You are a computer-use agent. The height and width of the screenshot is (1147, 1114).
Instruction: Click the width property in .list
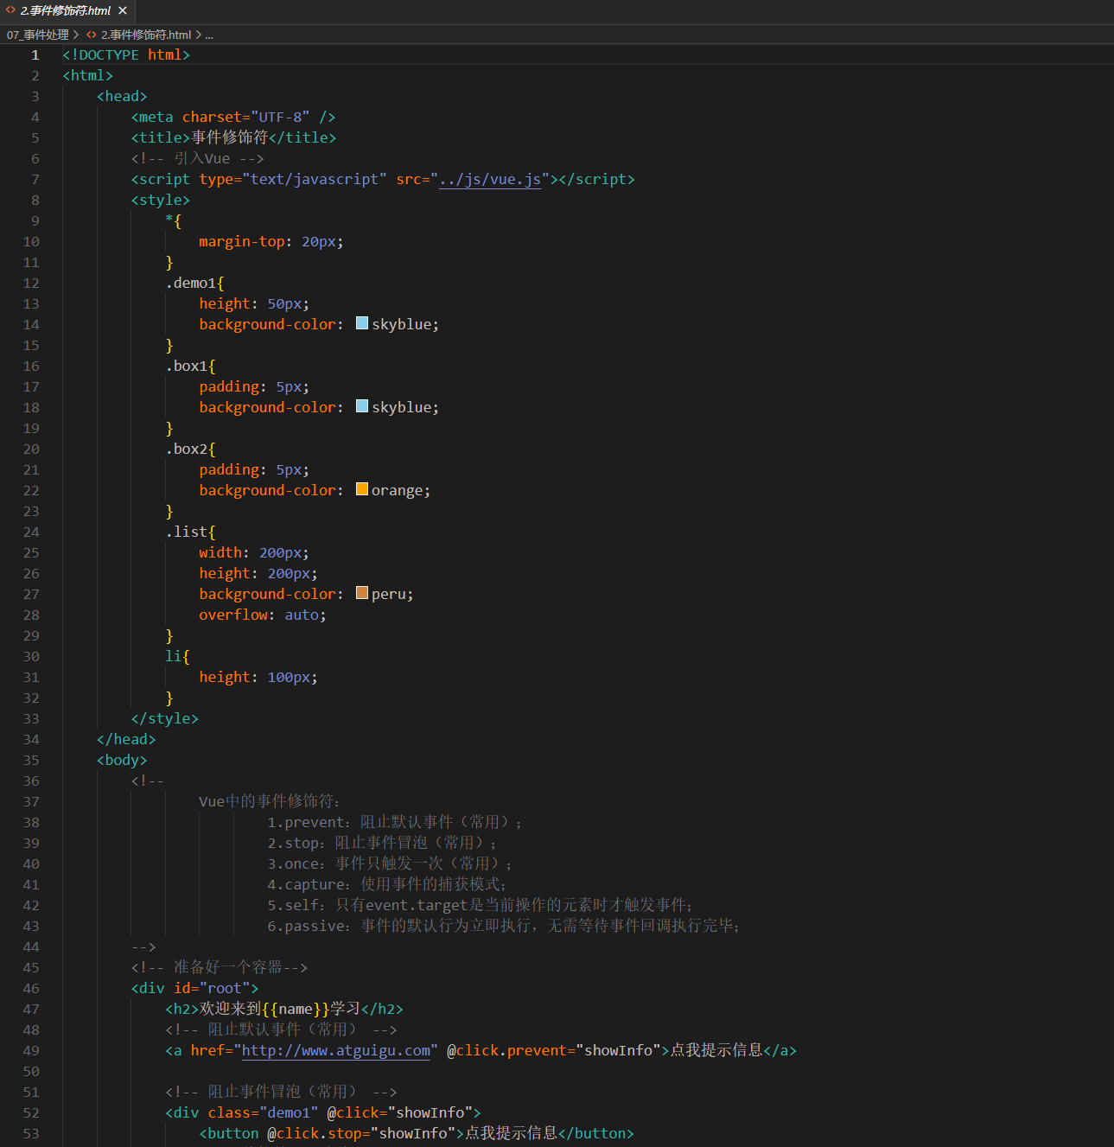click(220, 552)
